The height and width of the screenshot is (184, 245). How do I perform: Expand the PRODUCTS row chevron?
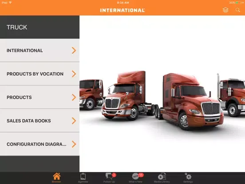(74, 97)
